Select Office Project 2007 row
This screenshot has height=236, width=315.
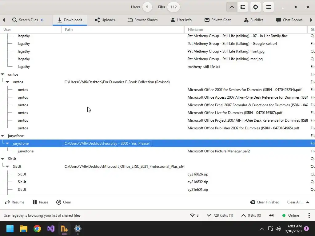pyautogui.click(x=157, y=120)
